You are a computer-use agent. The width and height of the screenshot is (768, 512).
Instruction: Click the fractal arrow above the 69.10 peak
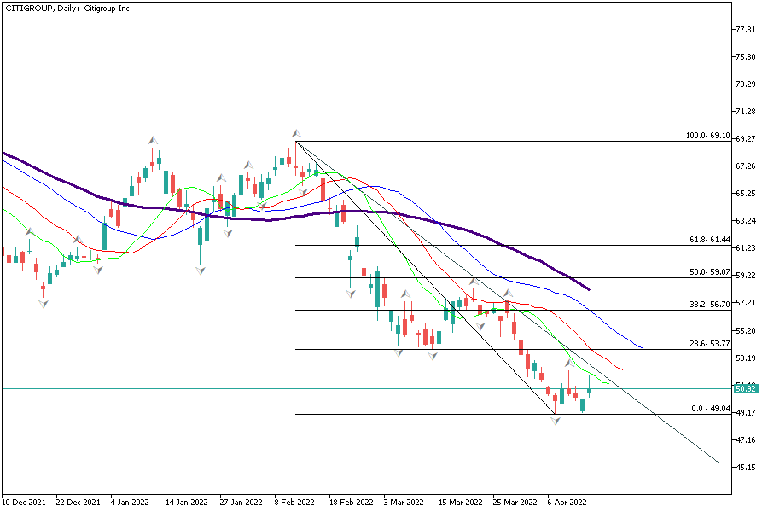(x=296, y=133)
